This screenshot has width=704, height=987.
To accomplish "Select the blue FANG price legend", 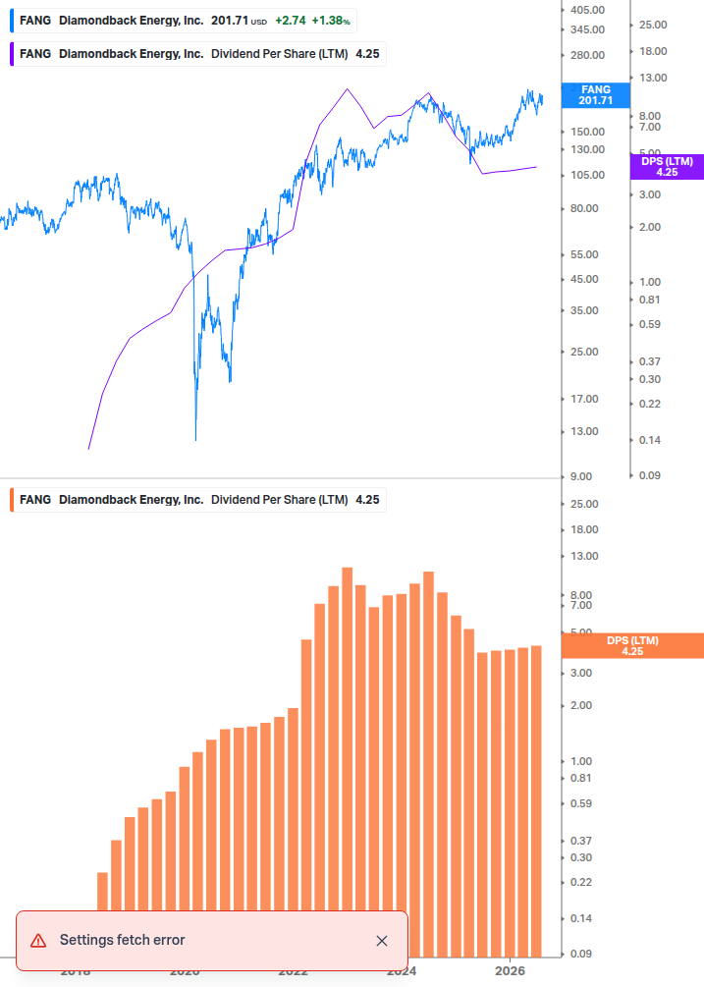I will [x=183, y=21].
